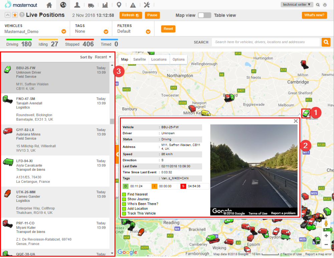This screenshot has width=334, height=258.
Task: Click the GYF-82-LX red van icon in list
Action: click(8, 131)
